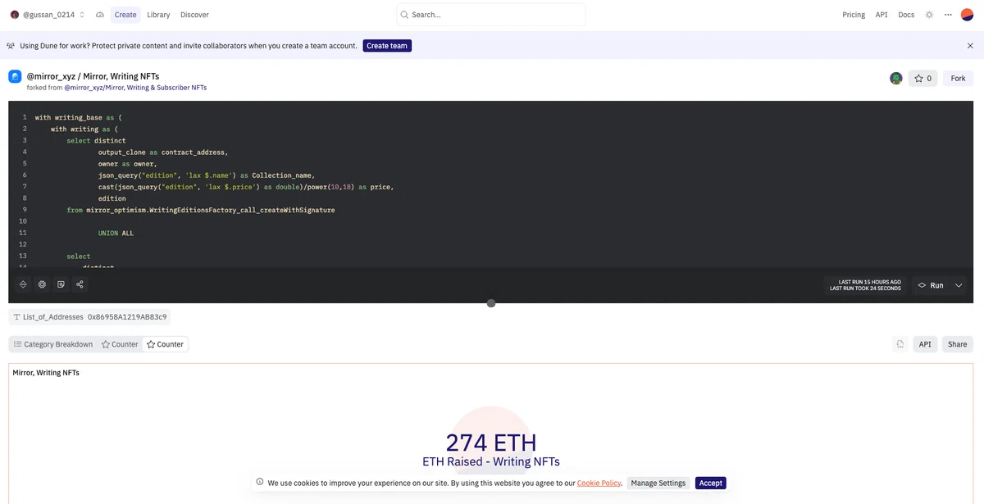Open query settings gear icon
The width and height of the screenshot is (984, 504).
pos(42,284)
